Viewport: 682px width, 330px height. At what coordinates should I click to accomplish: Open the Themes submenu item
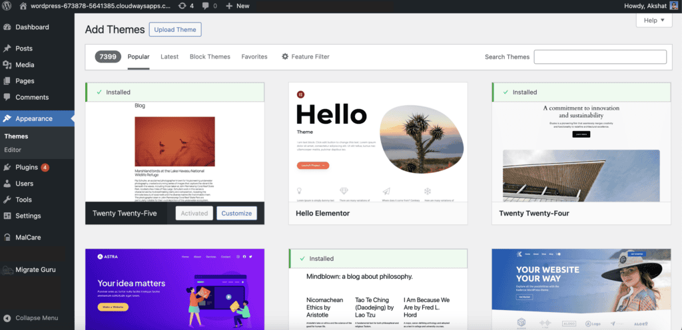point(17,136)
